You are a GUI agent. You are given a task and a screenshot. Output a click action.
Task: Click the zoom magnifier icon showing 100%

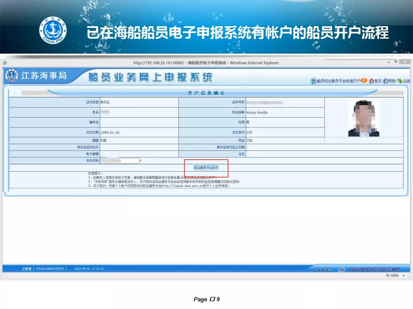(x=388, y=276)
